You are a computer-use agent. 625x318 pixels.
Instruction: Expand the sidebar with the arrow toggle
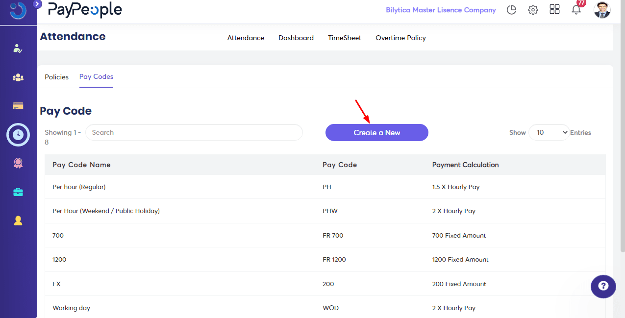pos(38,4)
